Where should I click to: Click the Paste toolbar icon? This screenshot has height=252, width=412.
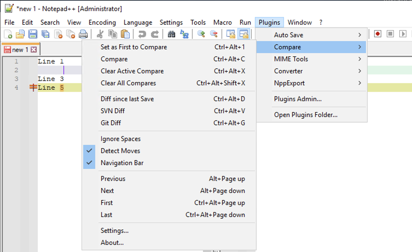(126, 34)
